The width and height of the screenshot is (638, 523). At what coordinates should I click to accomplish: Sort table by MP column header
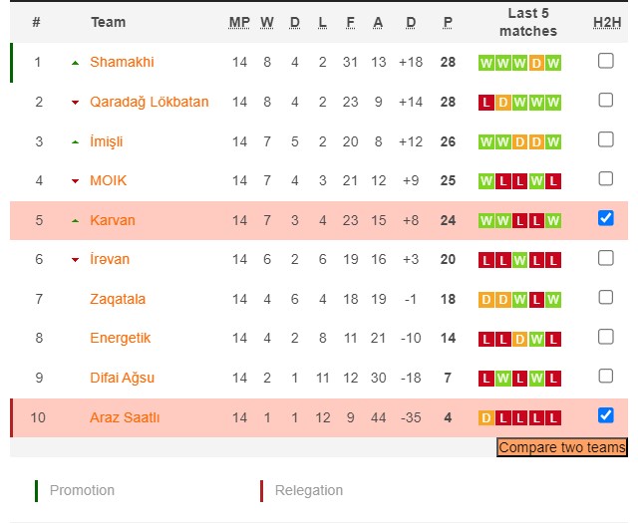click(x=239, y=22)
